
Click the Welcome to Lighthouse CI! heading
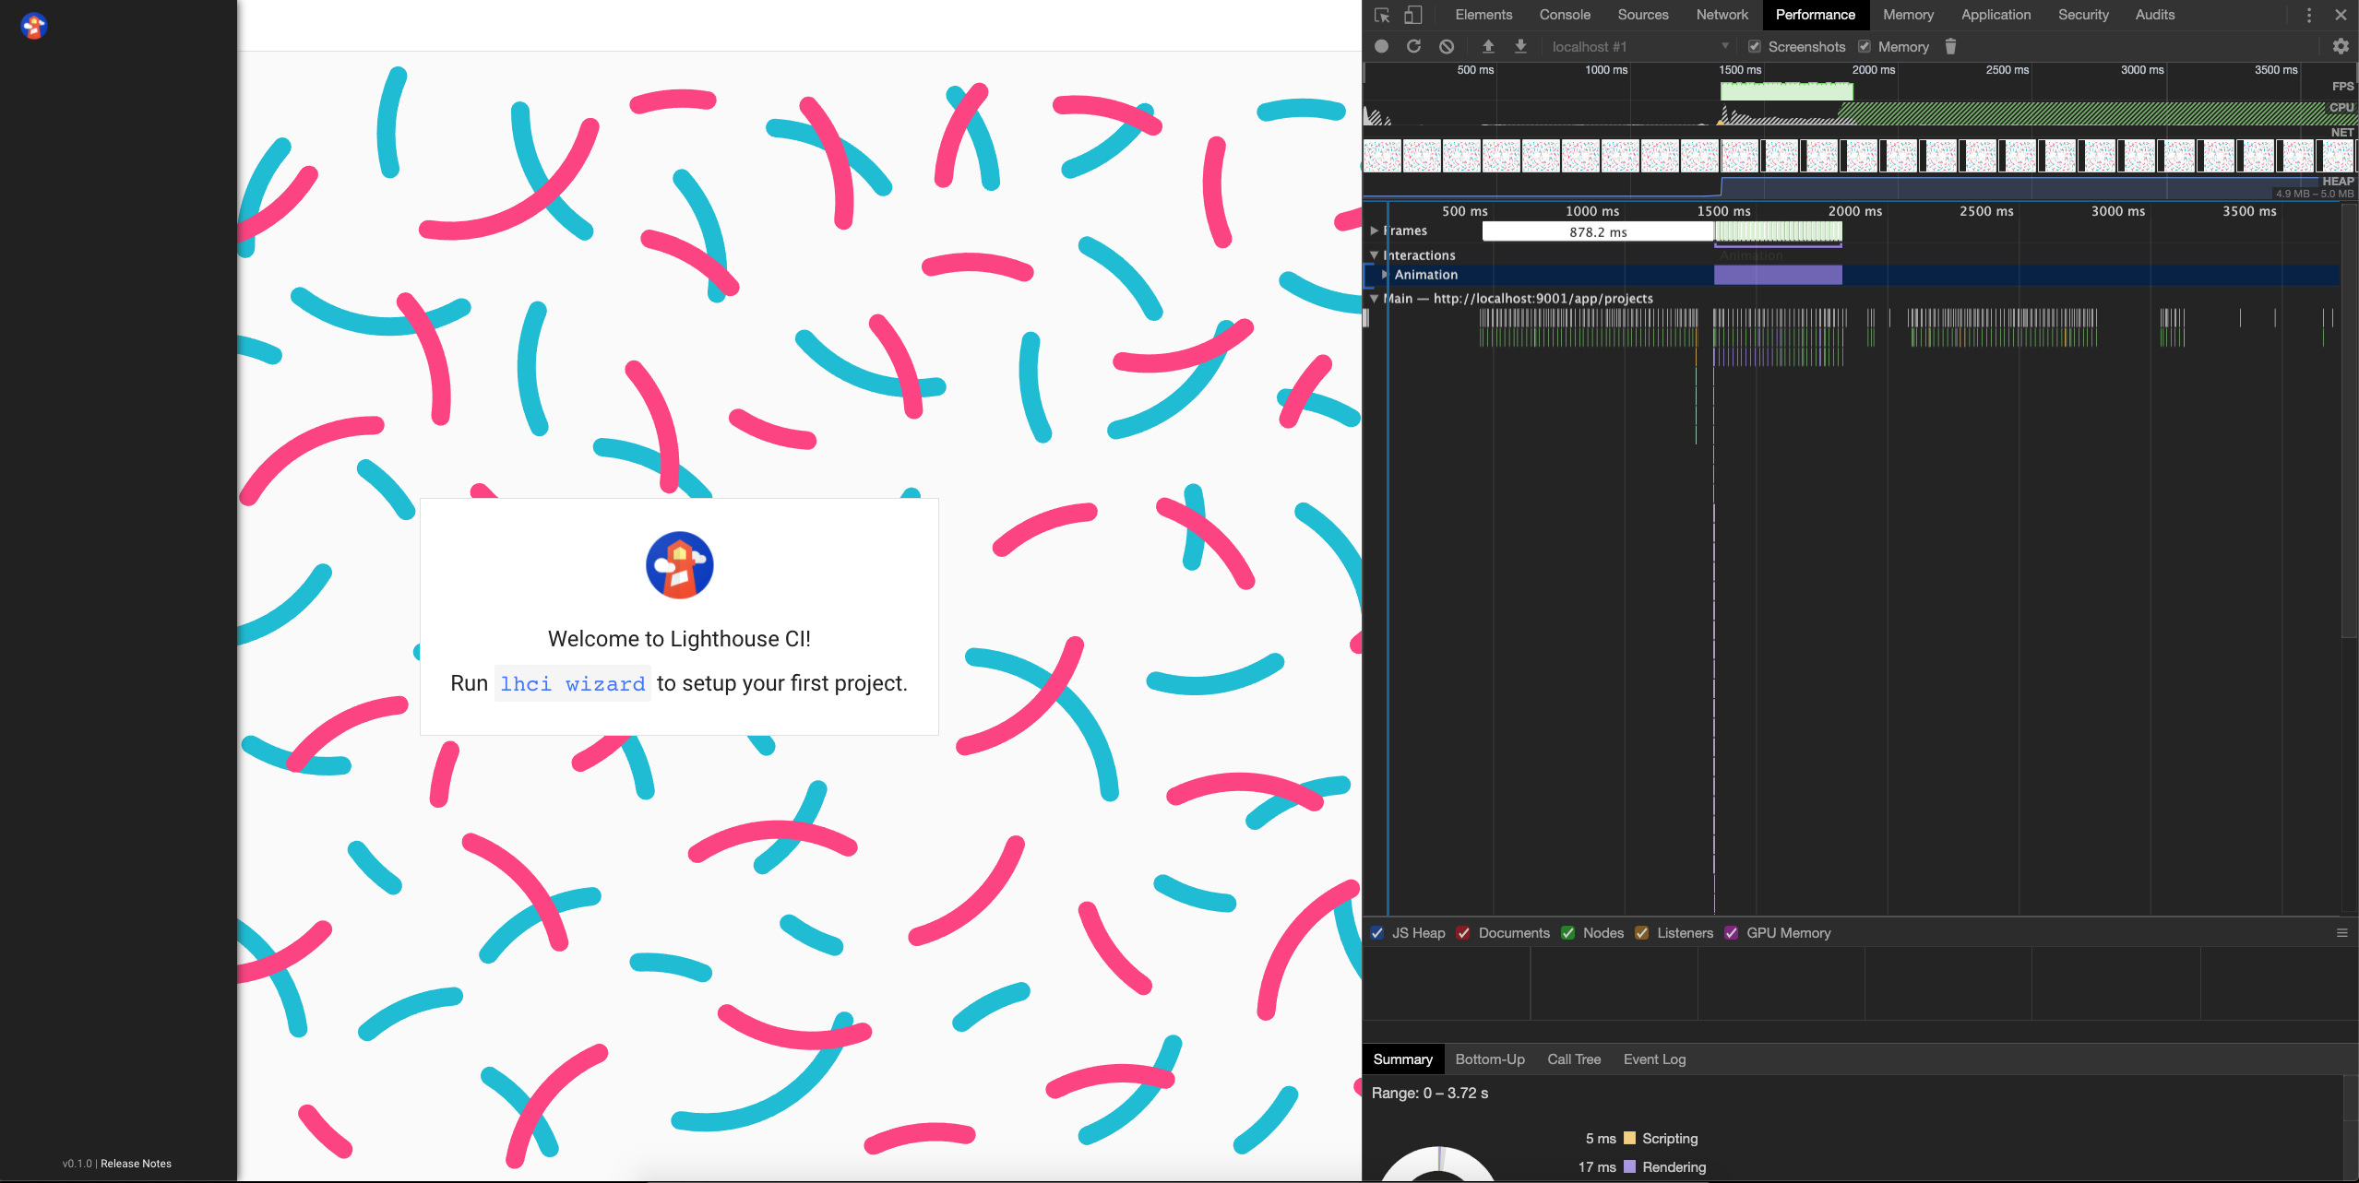coord(679,639)
